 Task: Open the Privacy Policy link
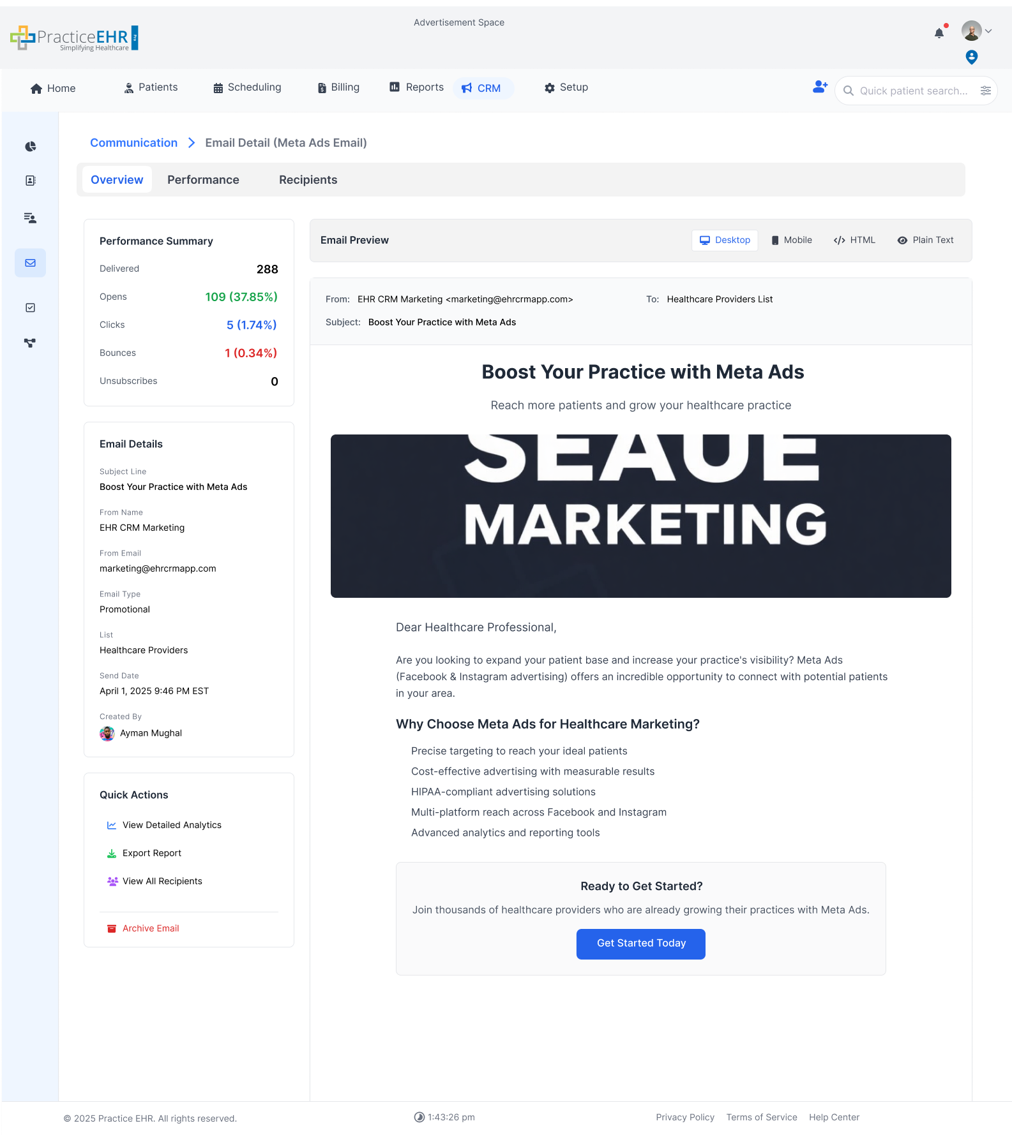(684, 1118)
